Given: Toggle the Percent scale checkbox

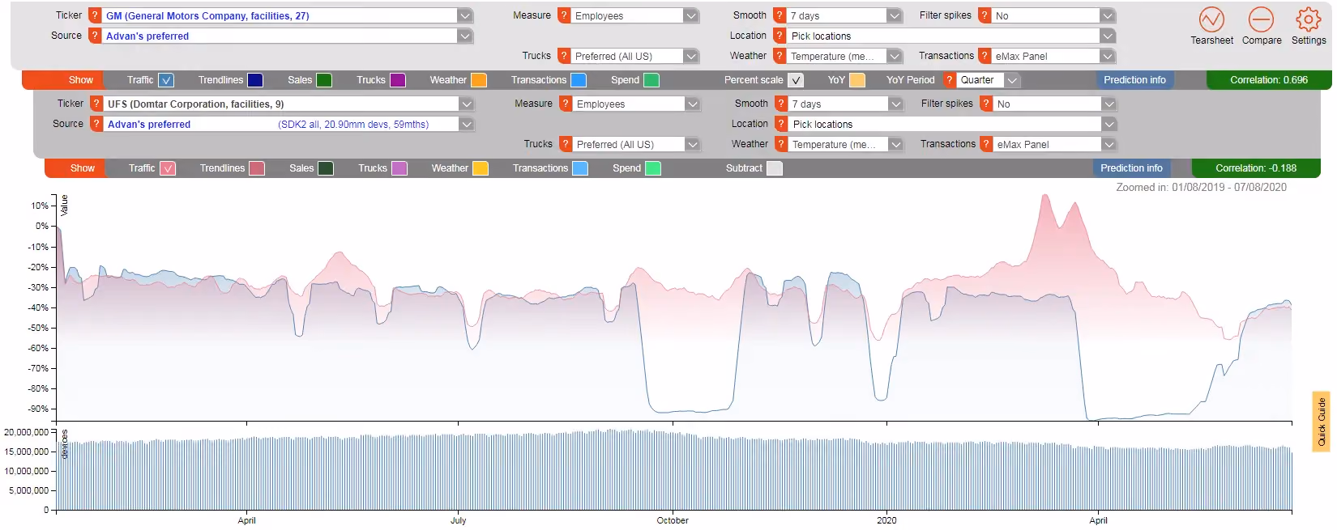Looking at the screenshot, I should (796, 80).
